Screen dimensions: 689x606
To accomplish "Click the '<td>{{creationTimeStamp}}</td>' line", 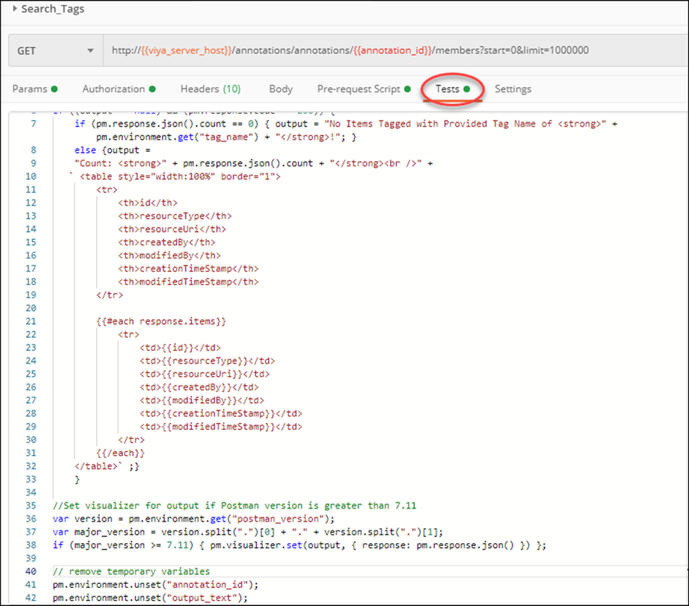I will [221, 414].
